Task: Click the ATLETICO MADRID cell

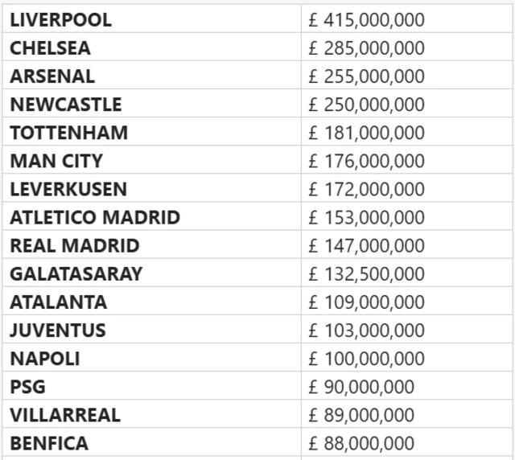Action: tap(95, 217)
